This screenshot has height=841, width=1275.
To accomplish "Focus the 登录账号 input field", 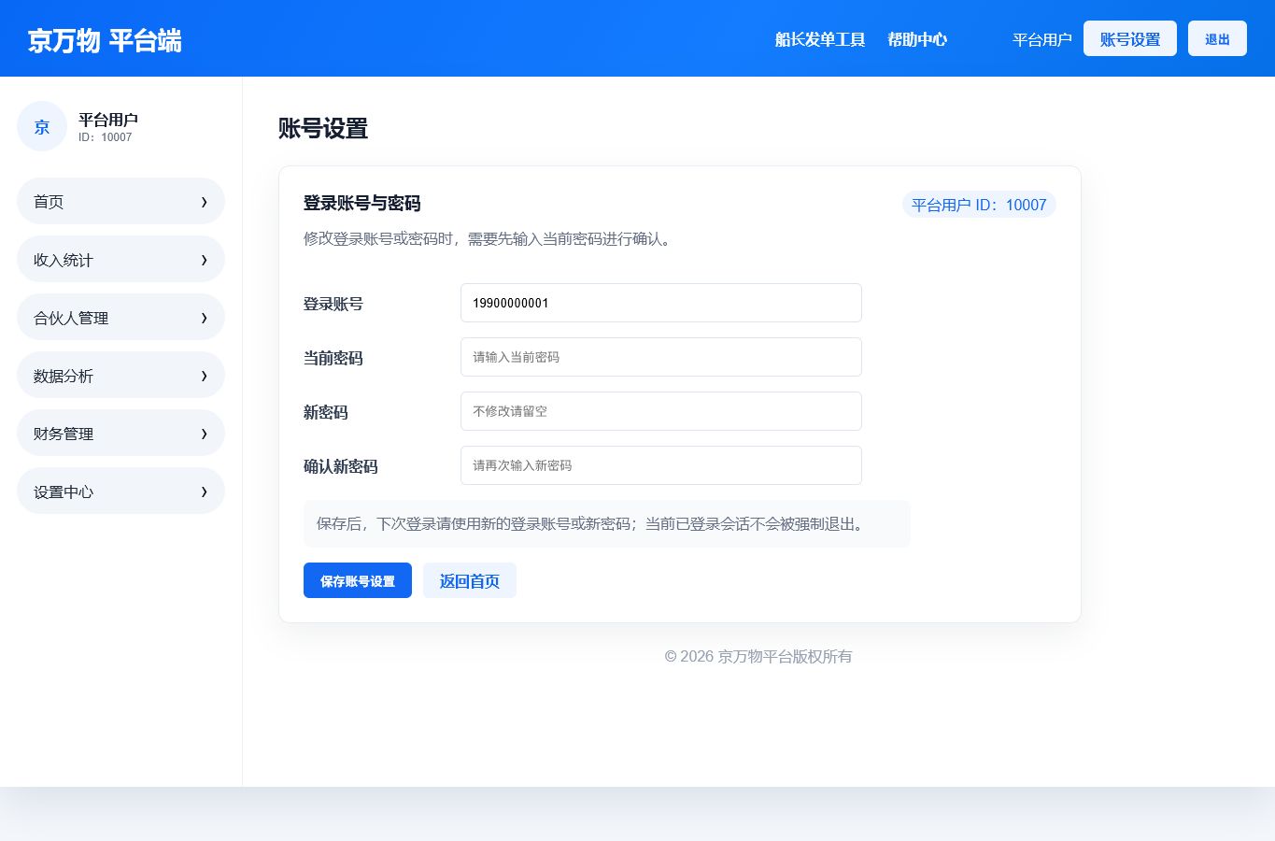I will (661, 303).
